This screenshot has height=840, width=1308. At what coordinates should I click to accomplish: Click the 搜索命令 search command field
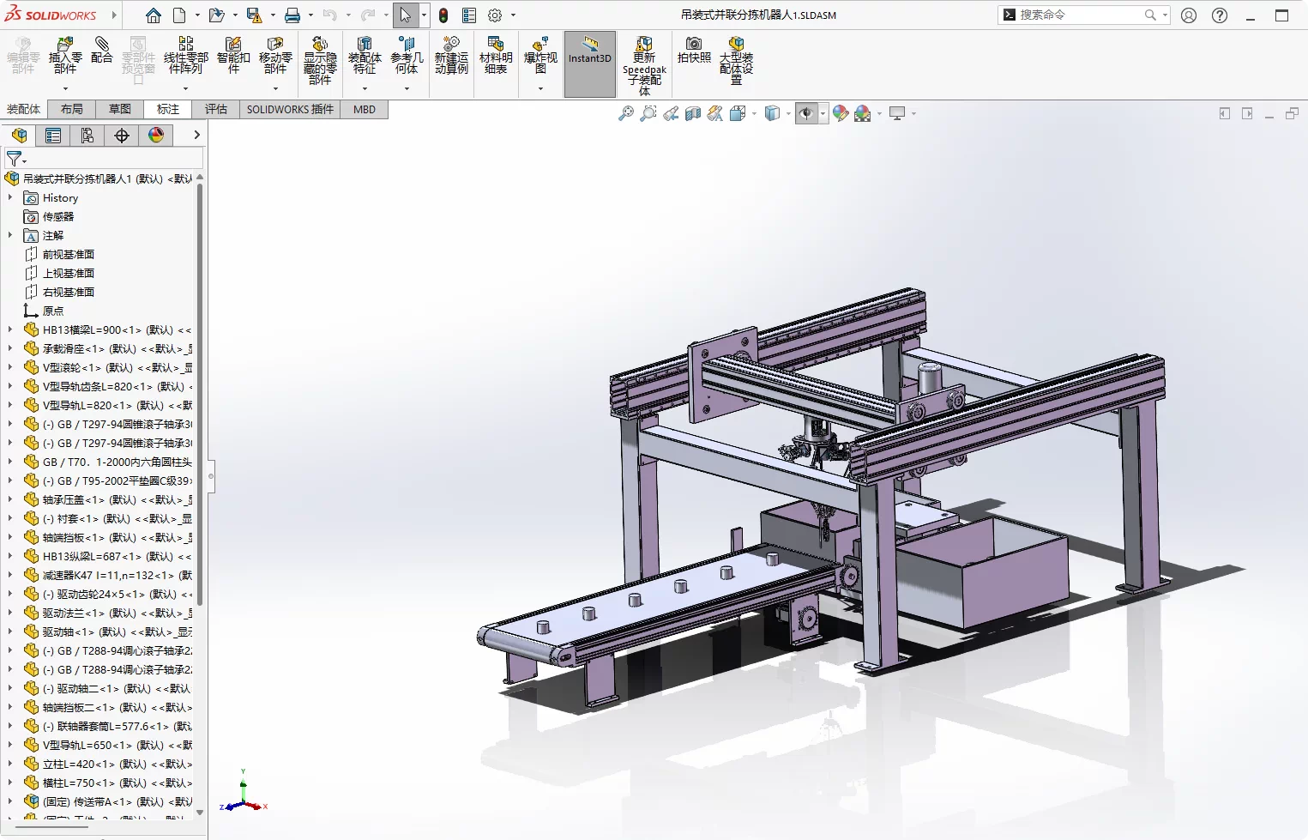point(1084,15)
